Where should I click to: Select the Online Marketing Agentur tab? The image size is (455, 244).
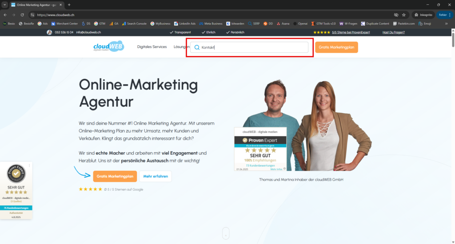click(x=36, y=4)
